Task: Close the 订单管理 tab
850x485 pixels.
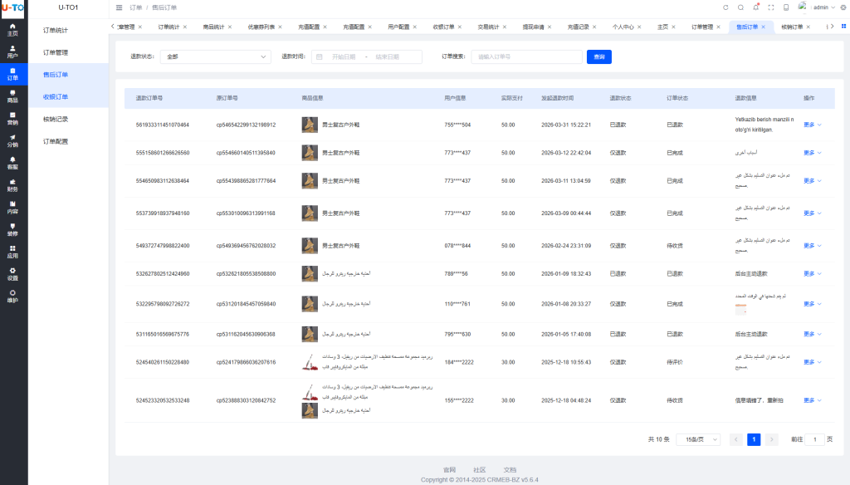Action: point(718,27)
